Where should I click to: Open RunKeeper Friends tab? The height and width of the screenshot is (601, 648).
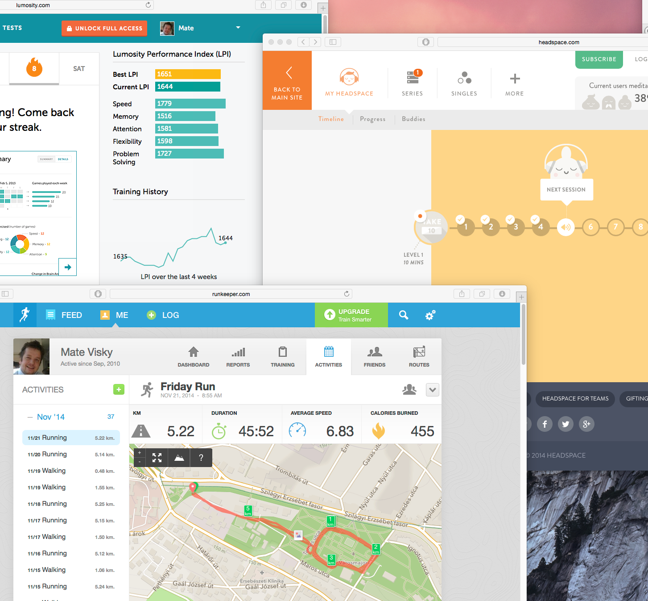(x=375, y=357)
